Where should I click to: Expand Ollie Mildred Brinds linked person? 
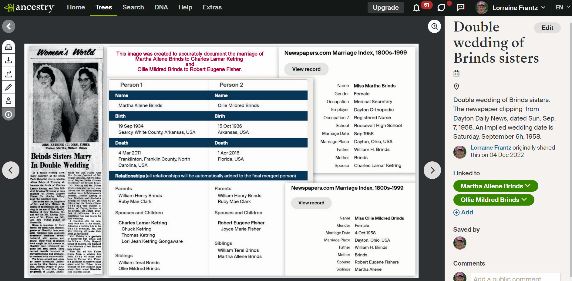pos(493,200)
